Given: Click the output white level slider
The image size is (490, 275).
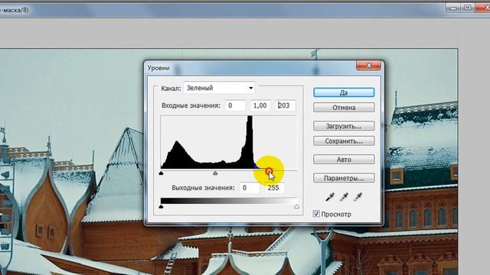Looking at the screenshot, I should [296, 206].
